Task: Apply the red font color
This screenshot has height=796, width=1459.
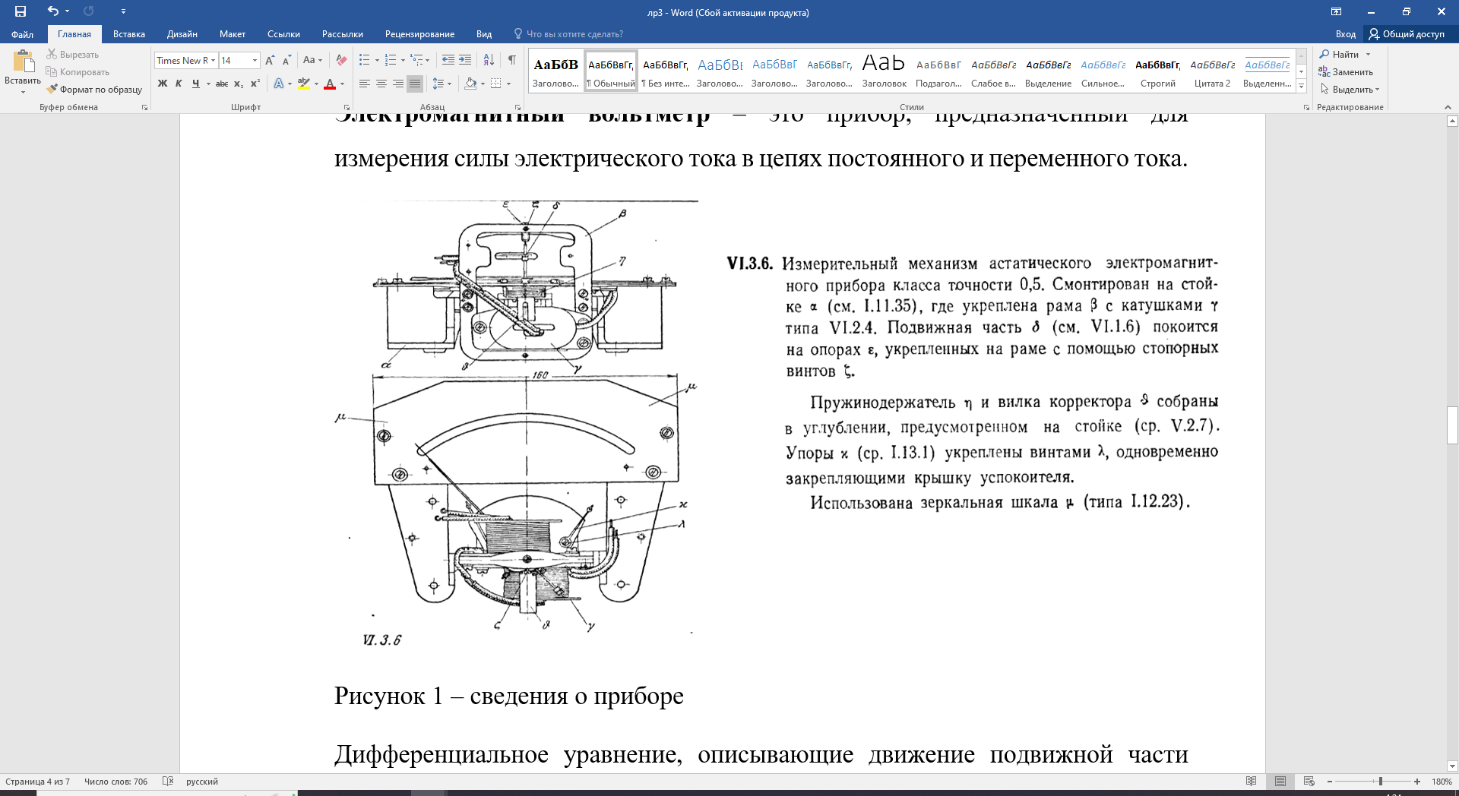Action: (330, 84)
